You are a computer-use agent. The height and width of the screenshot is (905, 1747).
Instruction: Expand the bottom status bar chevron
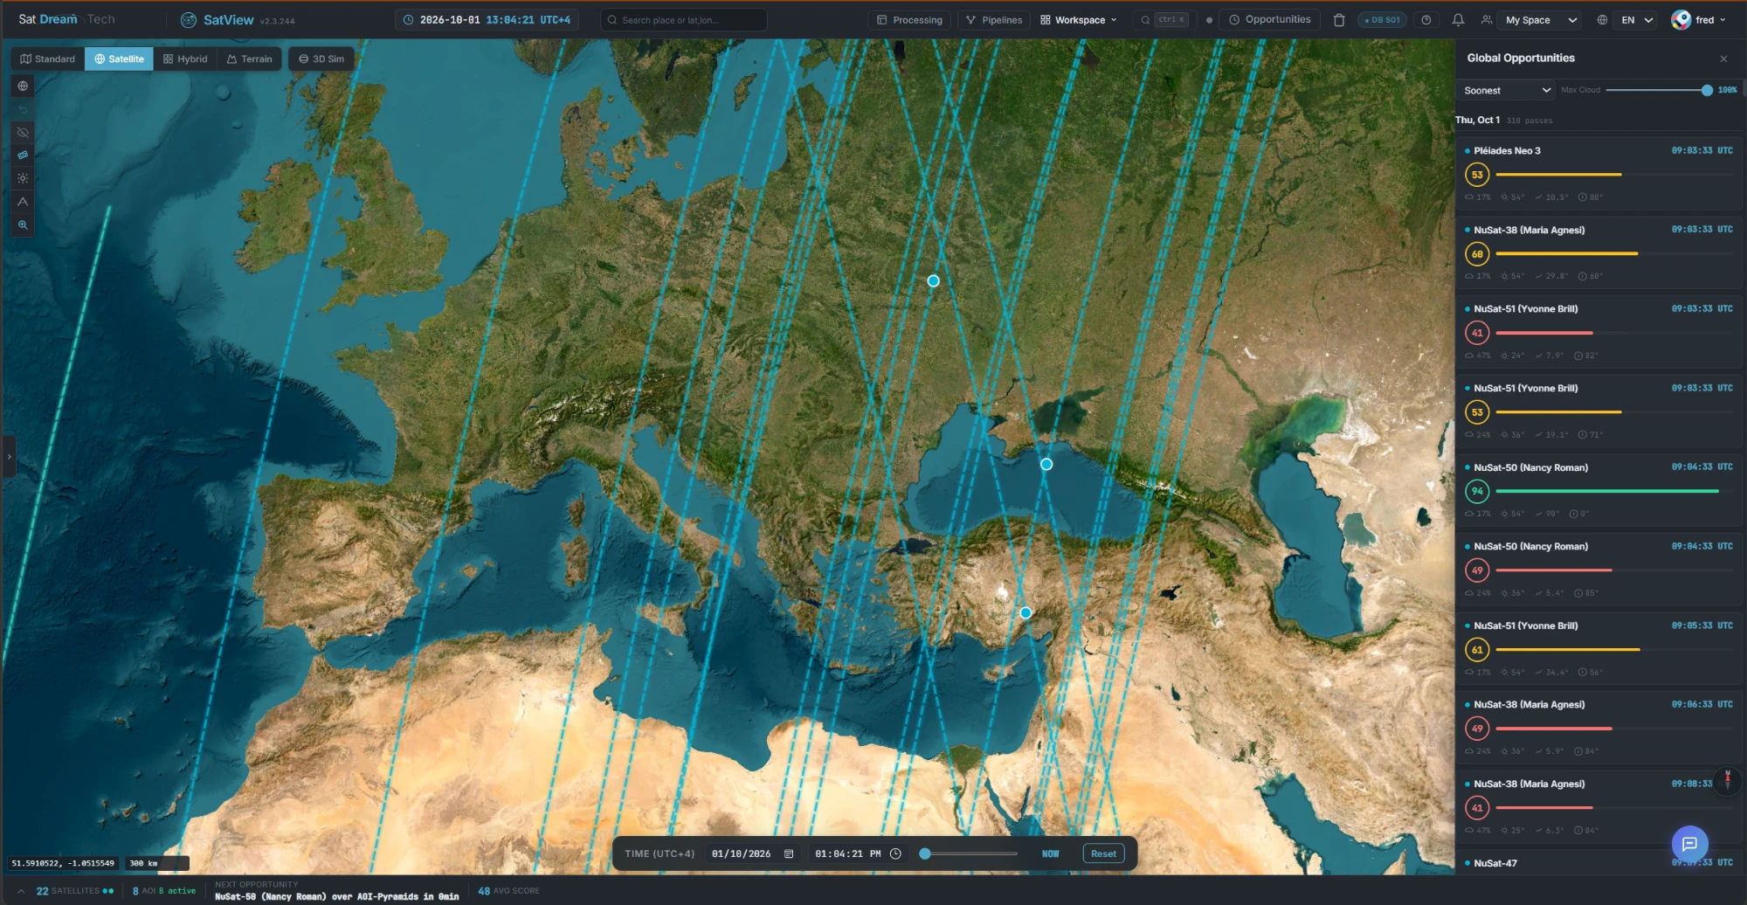click(21, 891)
